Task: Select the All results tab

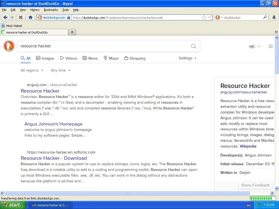Action: 26,58
